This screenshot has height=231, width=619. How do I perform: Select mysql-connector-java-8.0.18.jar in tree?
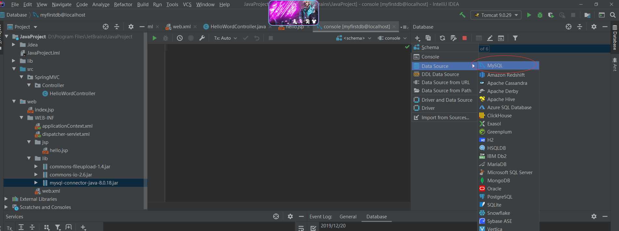pyautogui.click(x=84, y=183)
